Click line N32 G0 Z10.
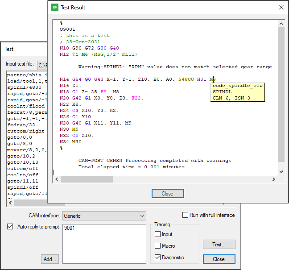Image resolution: width=289 pixels, height=270 pixels. point(77,136)
